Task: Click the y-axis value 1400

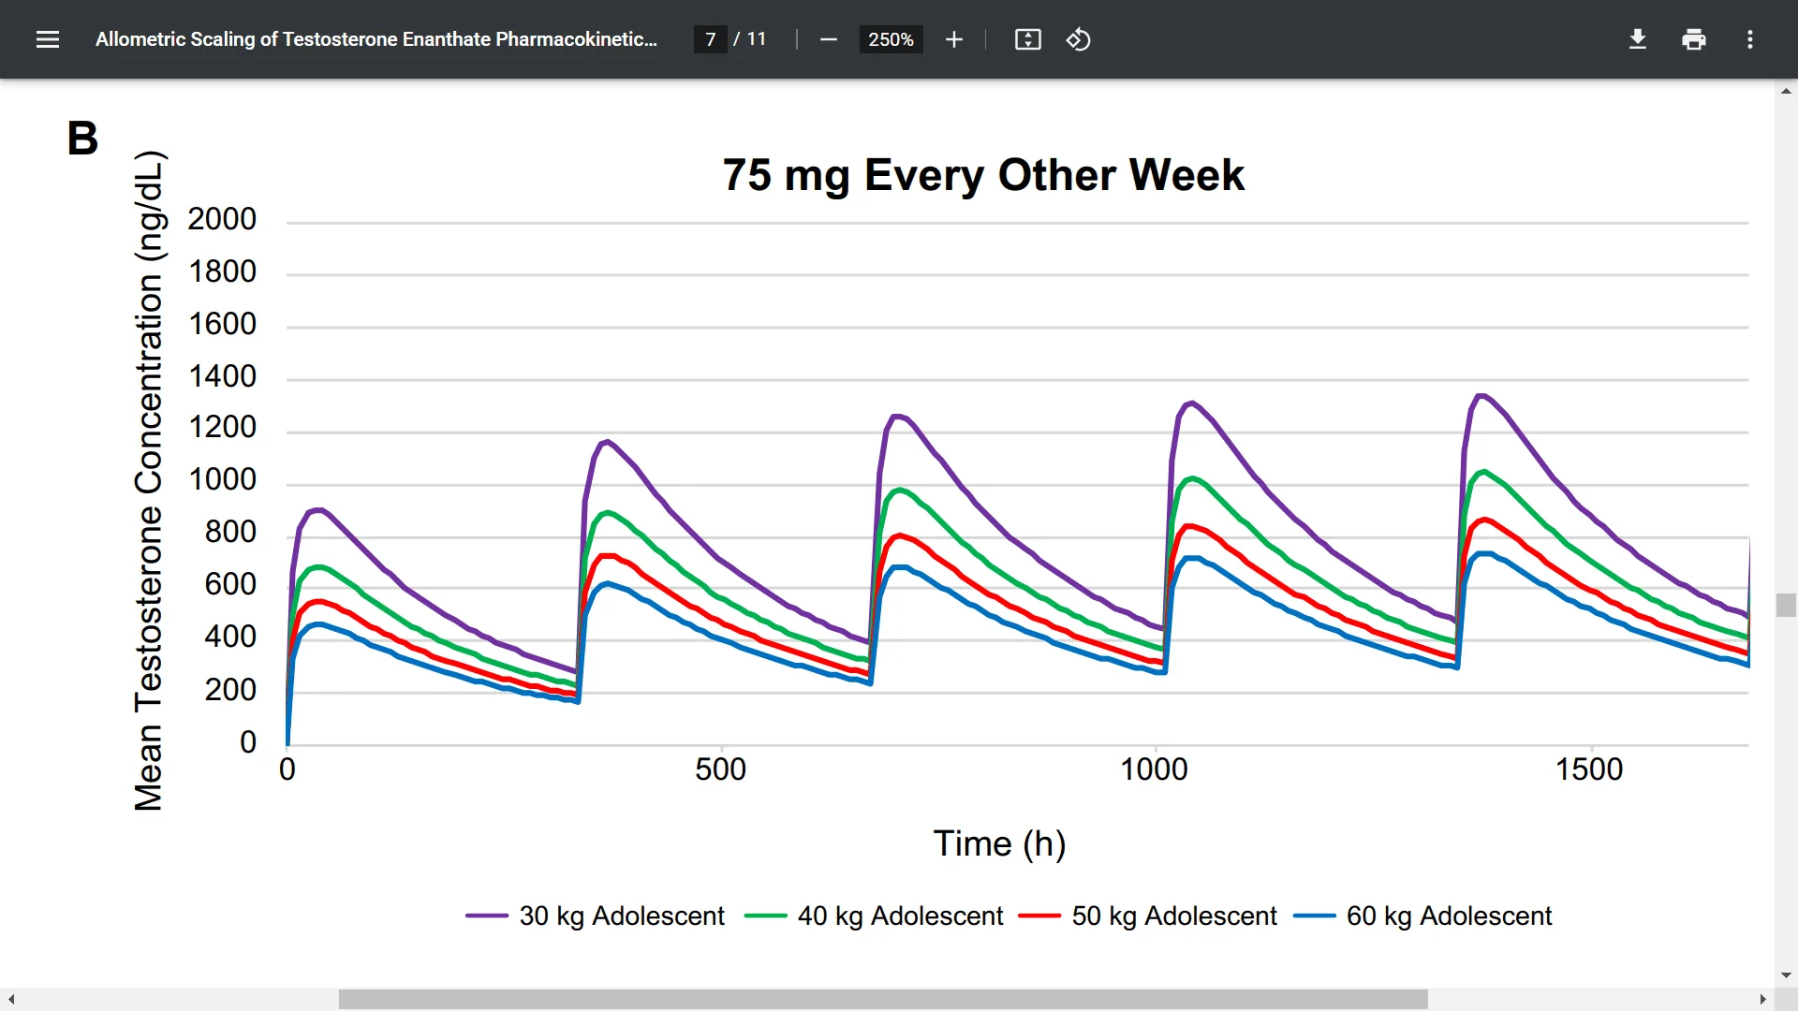Action: pyautogui.click(x=222, y=376)
